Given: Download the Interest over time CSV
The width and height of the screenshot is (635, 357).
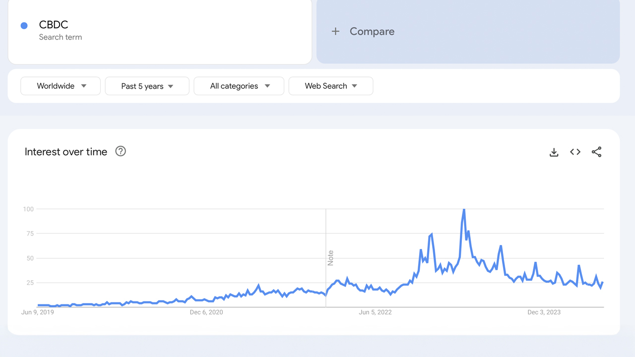Looking at the screenshot, I should point(554,152).
